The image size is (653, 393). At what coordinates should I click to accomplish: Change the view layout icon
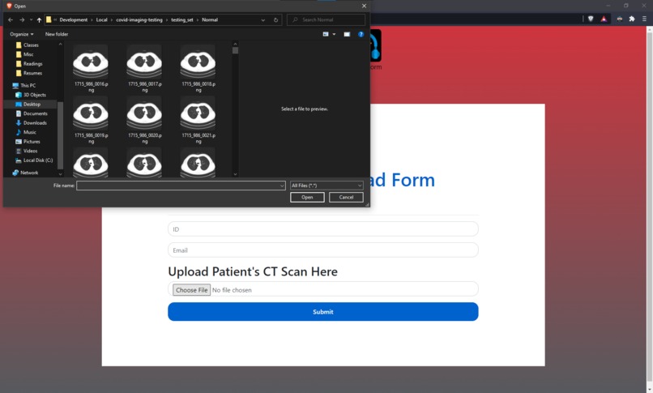[x=326, y=34]
